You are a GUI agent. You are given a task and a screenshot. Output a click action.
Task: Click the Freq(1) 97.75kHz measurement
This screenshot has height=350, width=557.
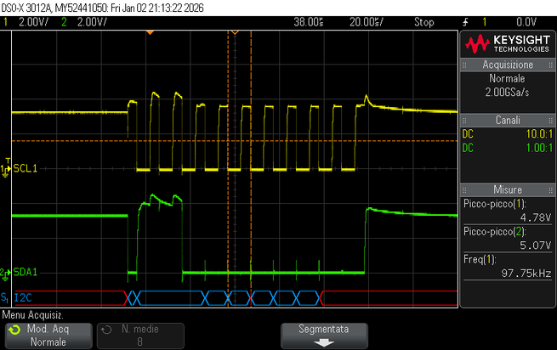pos(508,266)
